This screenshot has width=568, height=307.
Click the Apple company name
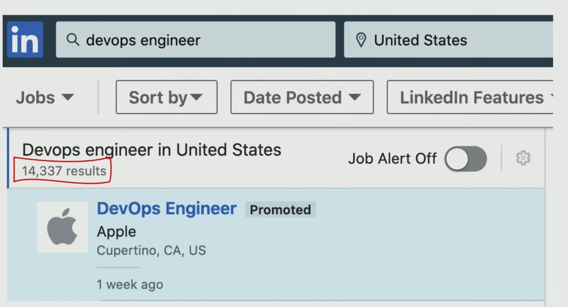point(117,232)
